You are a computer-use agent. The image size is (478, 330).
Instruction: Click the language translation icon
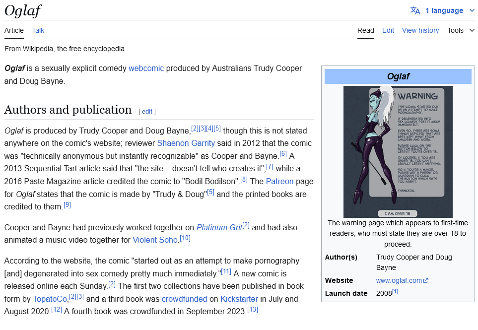point(415,10)
